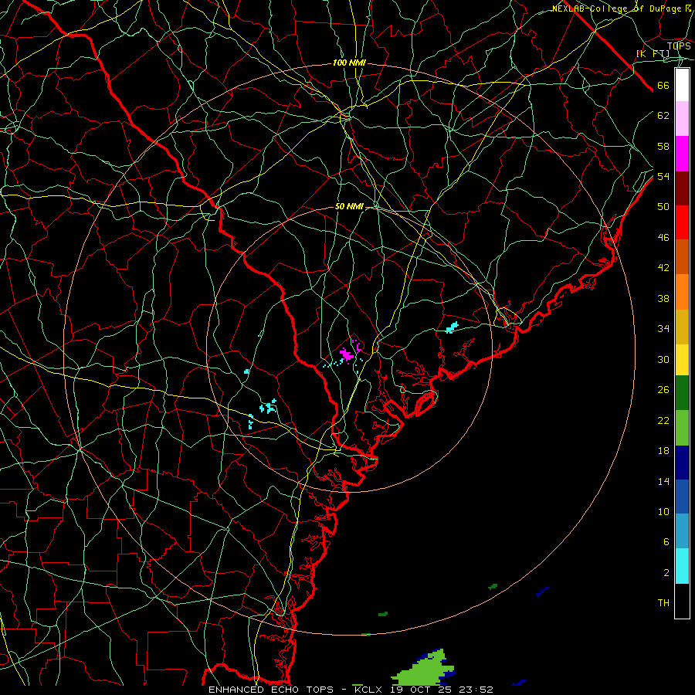
Task: Click the legend value "10"
Action: coord(663,511)
